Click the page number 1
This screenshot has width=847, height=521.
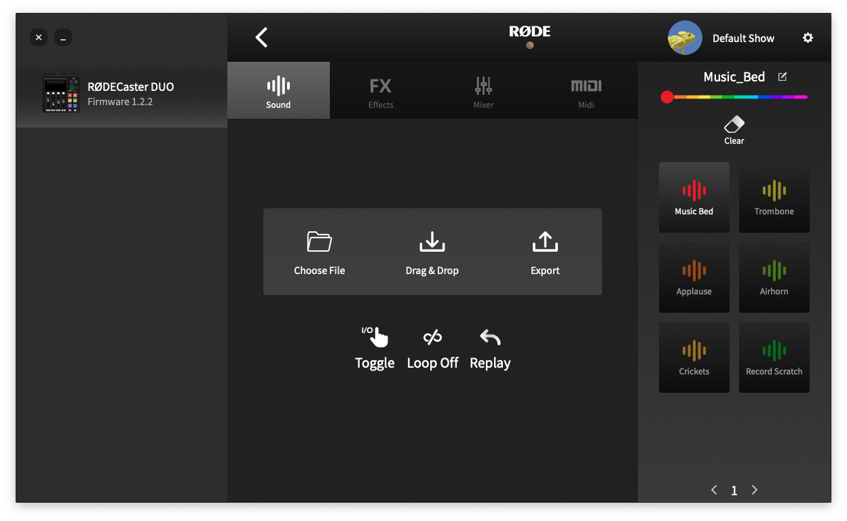click(734, 490)
